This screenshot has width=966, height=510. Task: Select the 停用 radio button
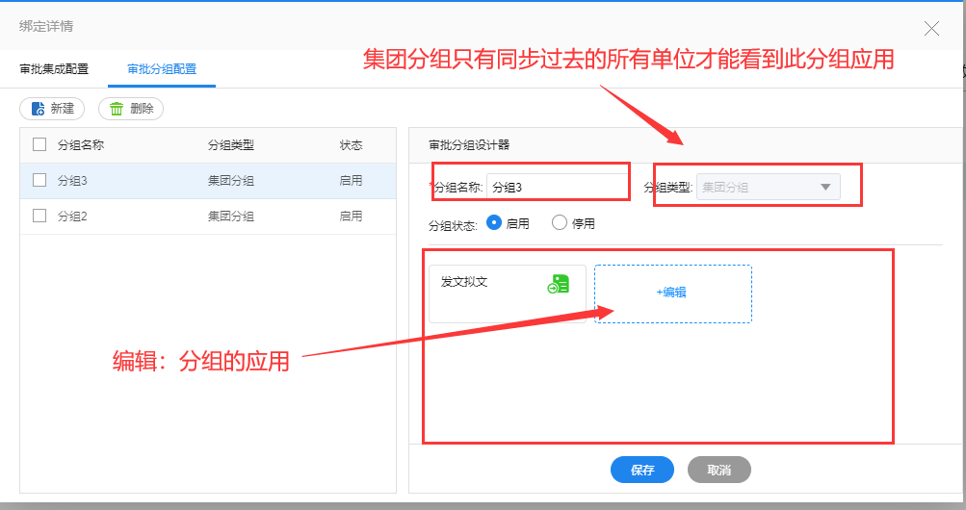[x=560, y=222]
